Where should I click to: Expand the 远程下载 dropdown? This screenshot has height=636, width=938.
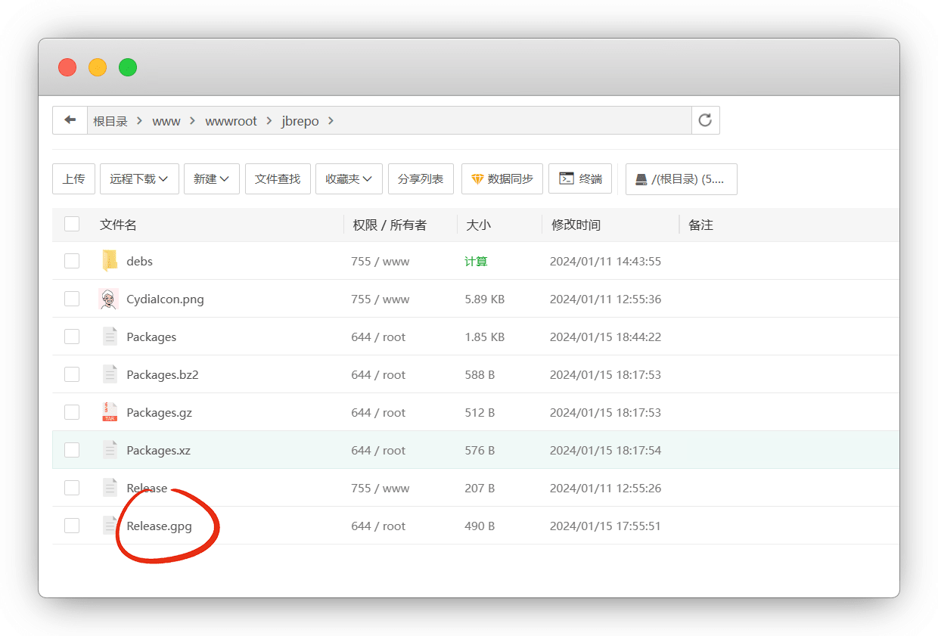139,179
